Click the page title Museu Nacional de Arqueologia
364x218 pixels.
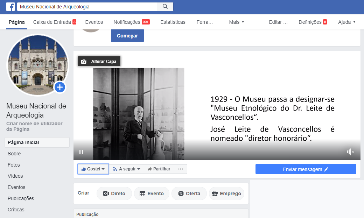36,111
